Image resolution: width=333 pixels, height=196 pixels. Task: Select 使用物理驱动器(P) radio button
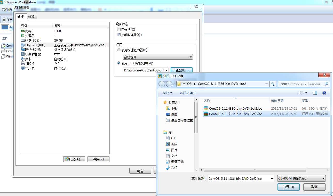pyautogui.click(x=119, y=50)
